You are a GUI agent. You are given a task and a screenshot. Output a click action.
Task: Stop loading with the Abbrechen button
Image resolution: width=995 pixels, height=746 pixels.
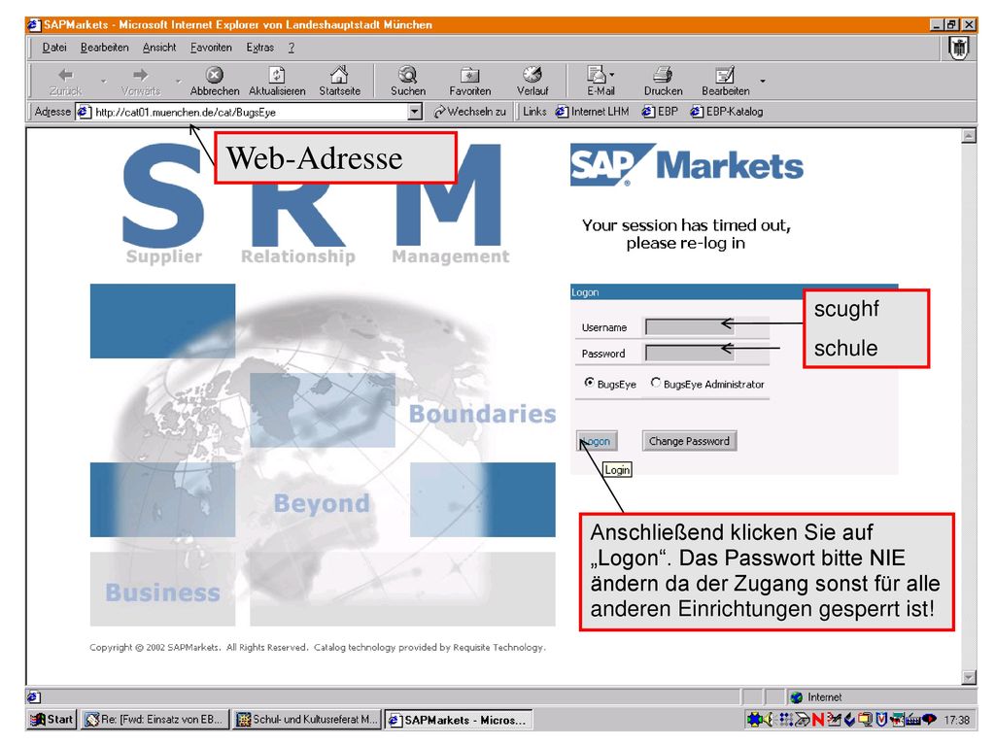tap(215, 82)
